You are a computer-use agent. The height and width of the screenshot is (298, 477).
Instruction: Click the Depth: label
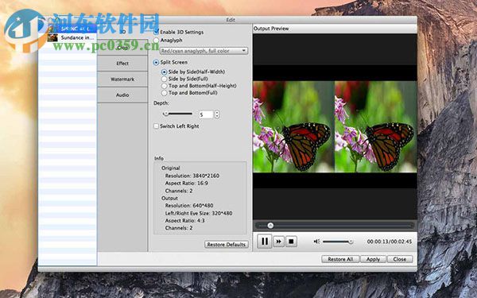[x=161, y=103]
